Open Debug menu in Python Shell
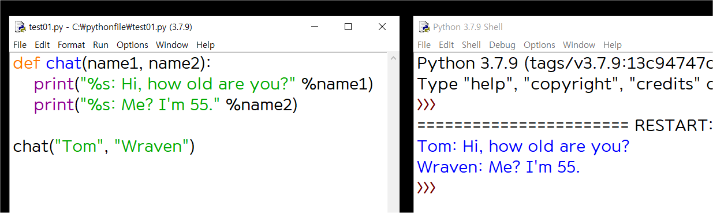This screenshot has height=213, width=713. 502,45
